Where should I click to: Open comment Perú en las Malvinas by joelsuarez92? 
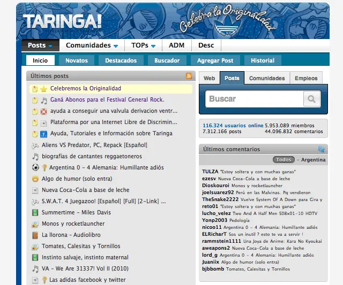tap(273, 192)
